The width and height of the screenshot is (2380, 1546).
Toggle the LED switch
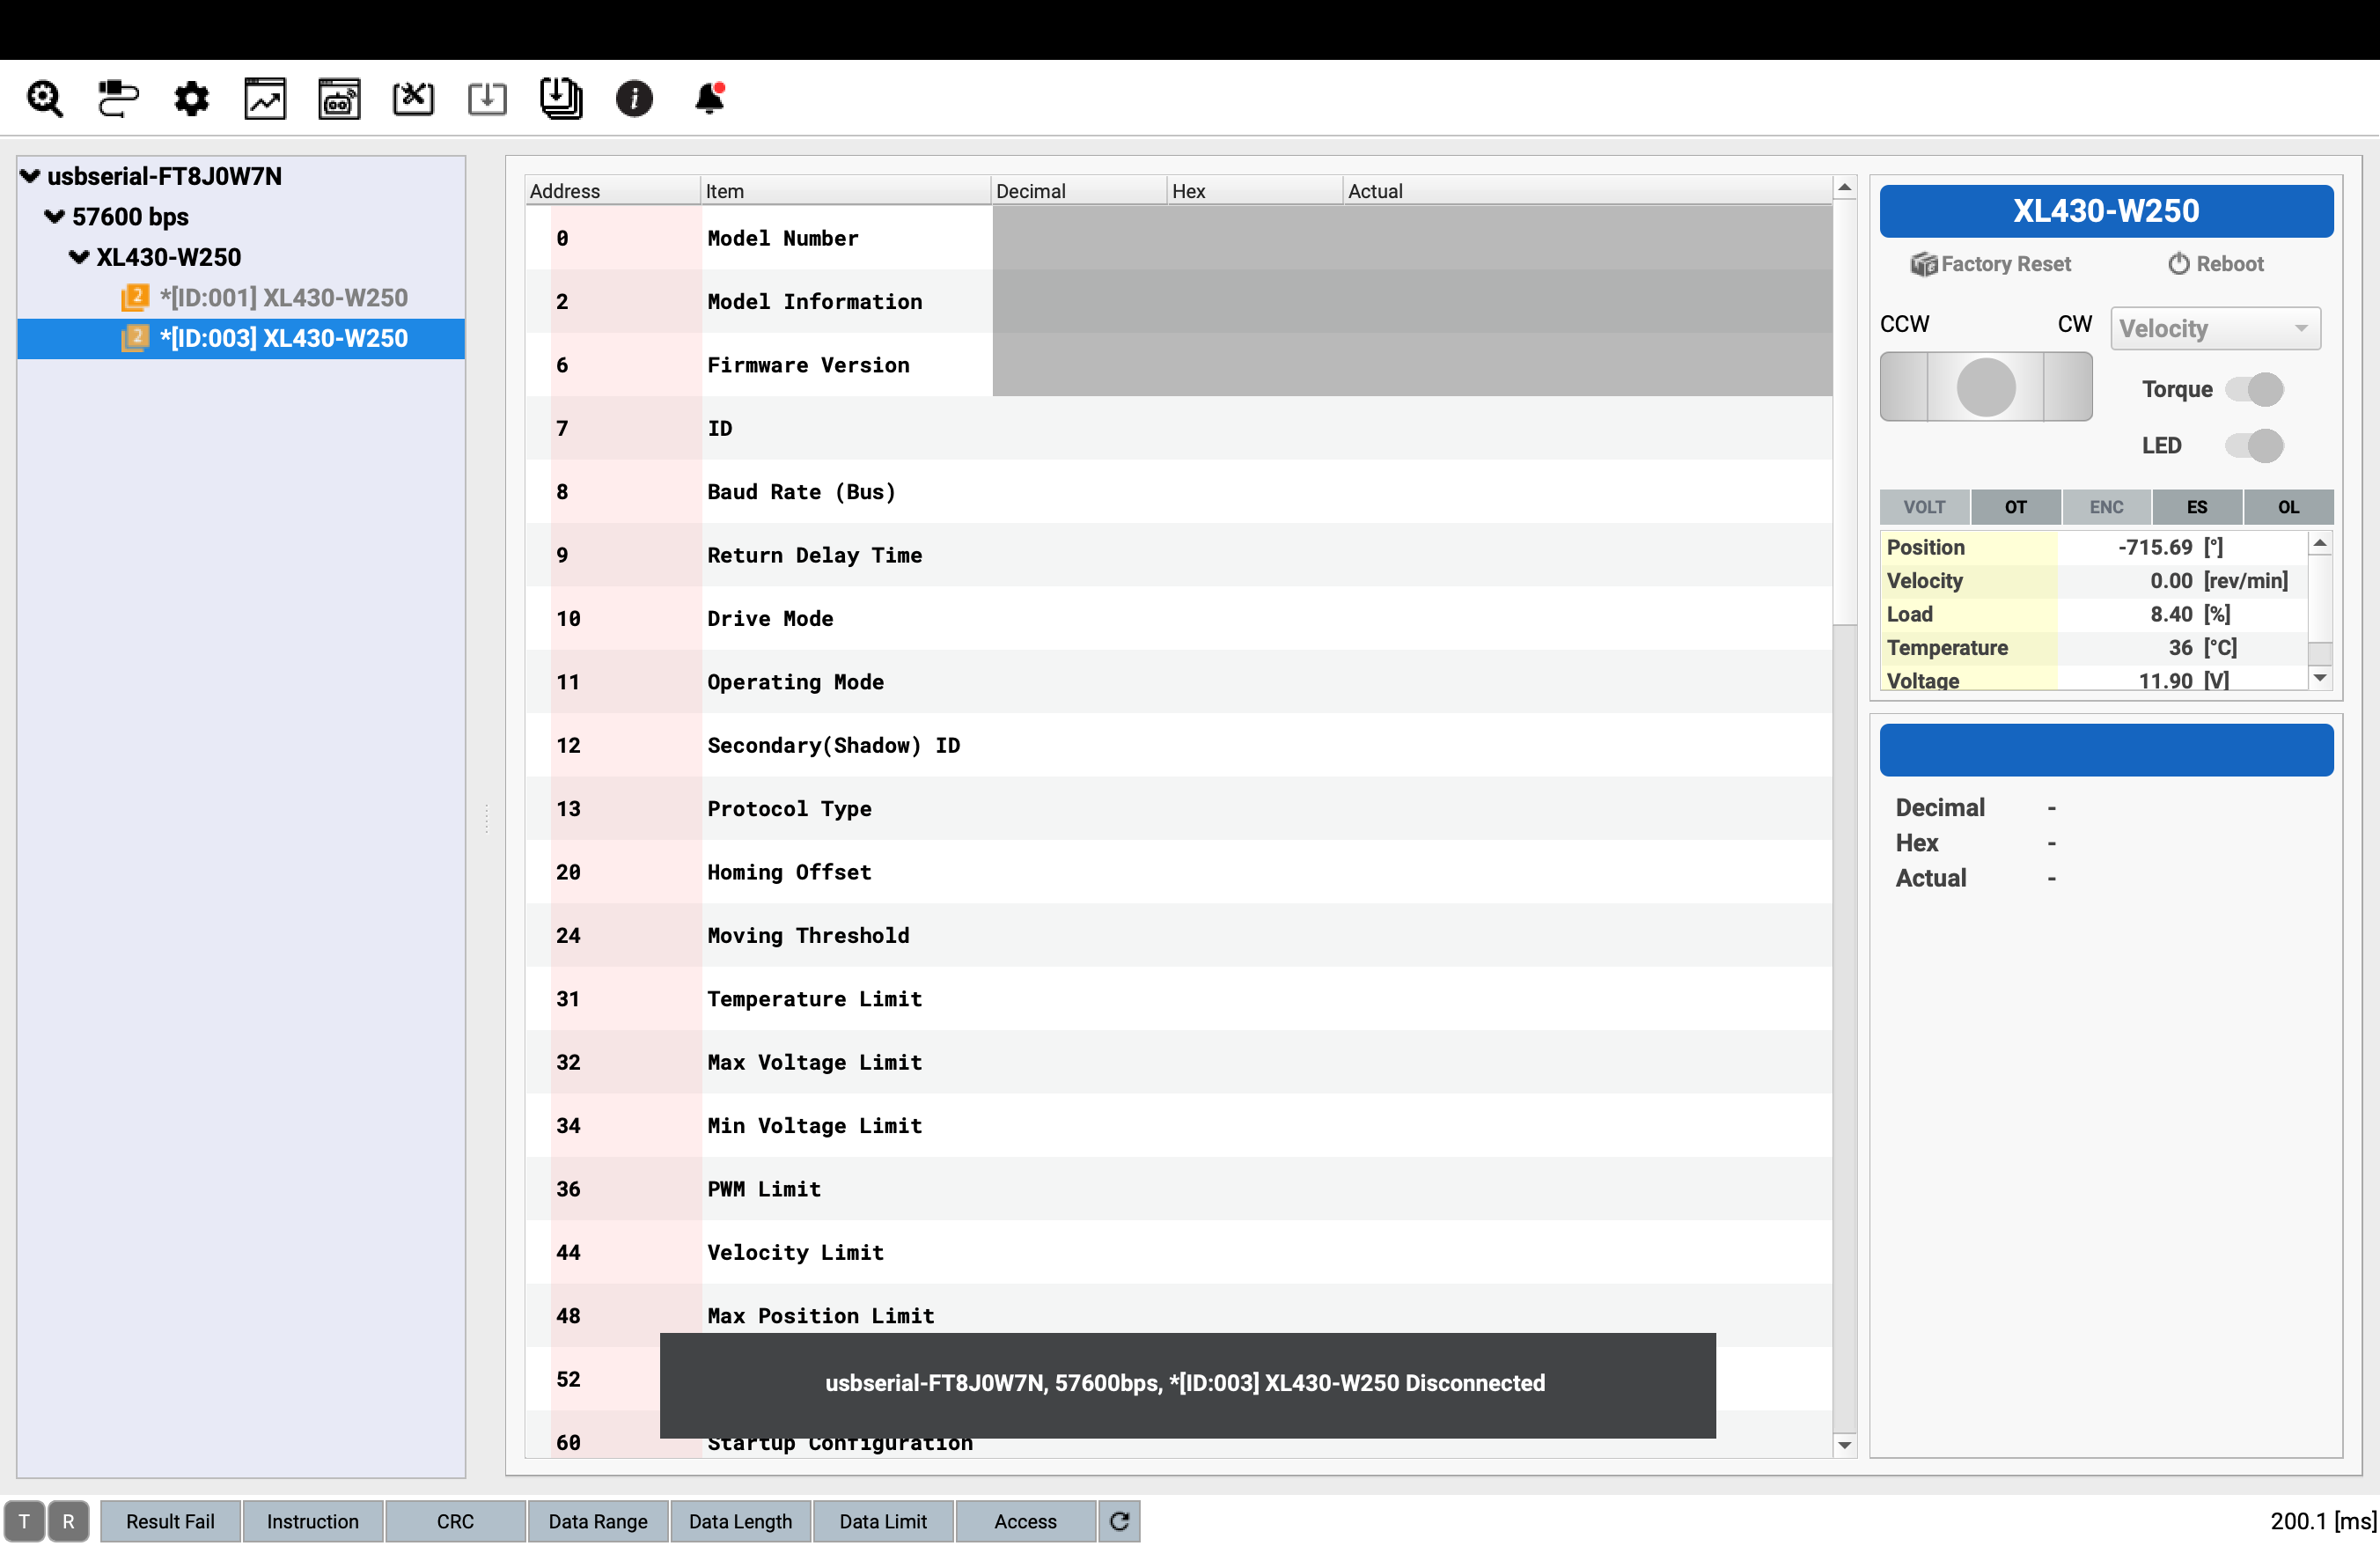(2255, 445)
